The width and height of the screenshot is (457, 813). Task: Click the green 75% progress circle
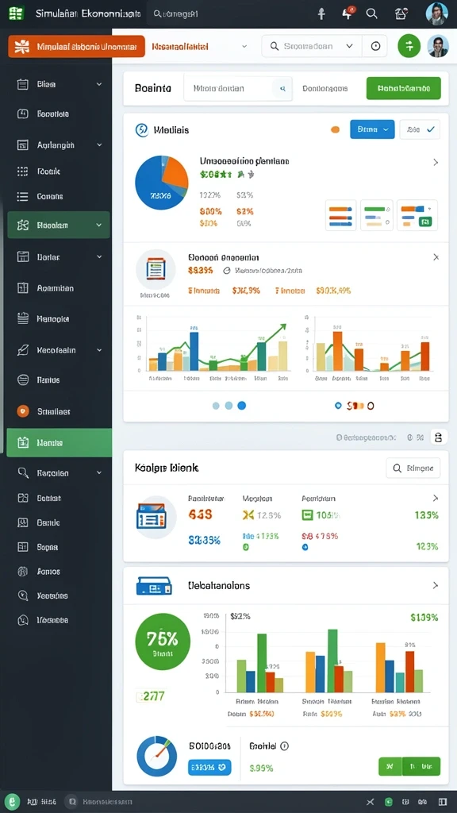162,643
